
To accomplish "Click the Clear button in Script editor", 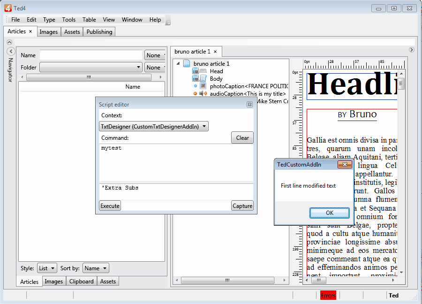I will (242, 137).
